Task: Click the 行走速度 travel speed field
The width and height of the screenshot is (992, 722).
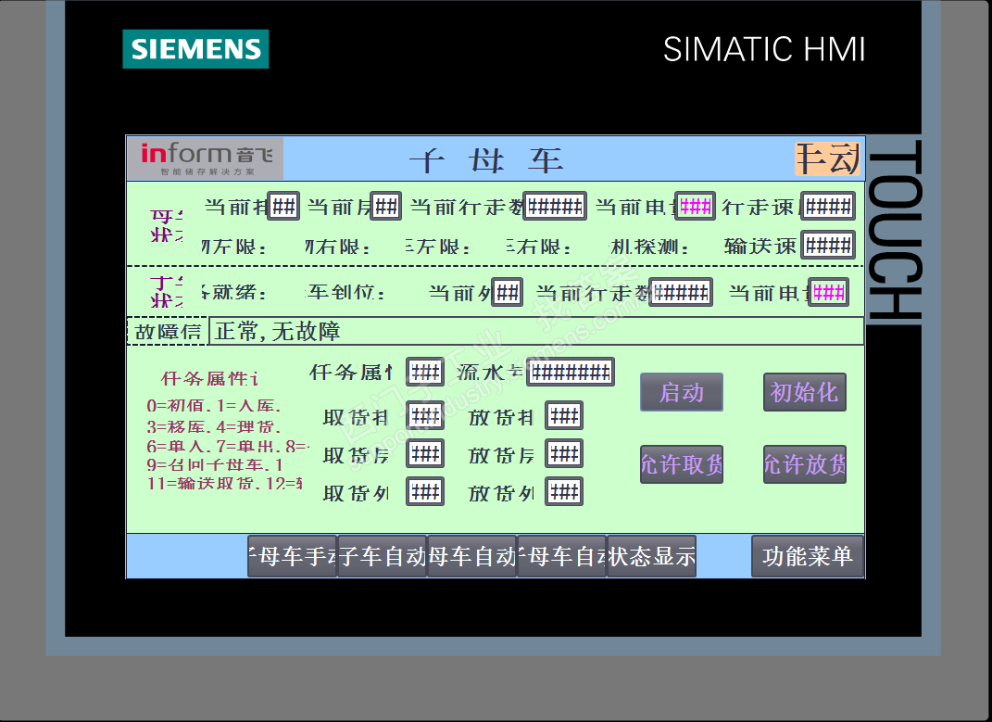Action: point(828,206)
